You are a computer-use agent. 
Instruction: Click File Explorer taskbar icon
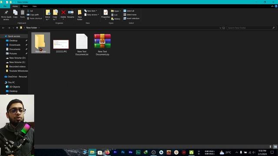92,152
